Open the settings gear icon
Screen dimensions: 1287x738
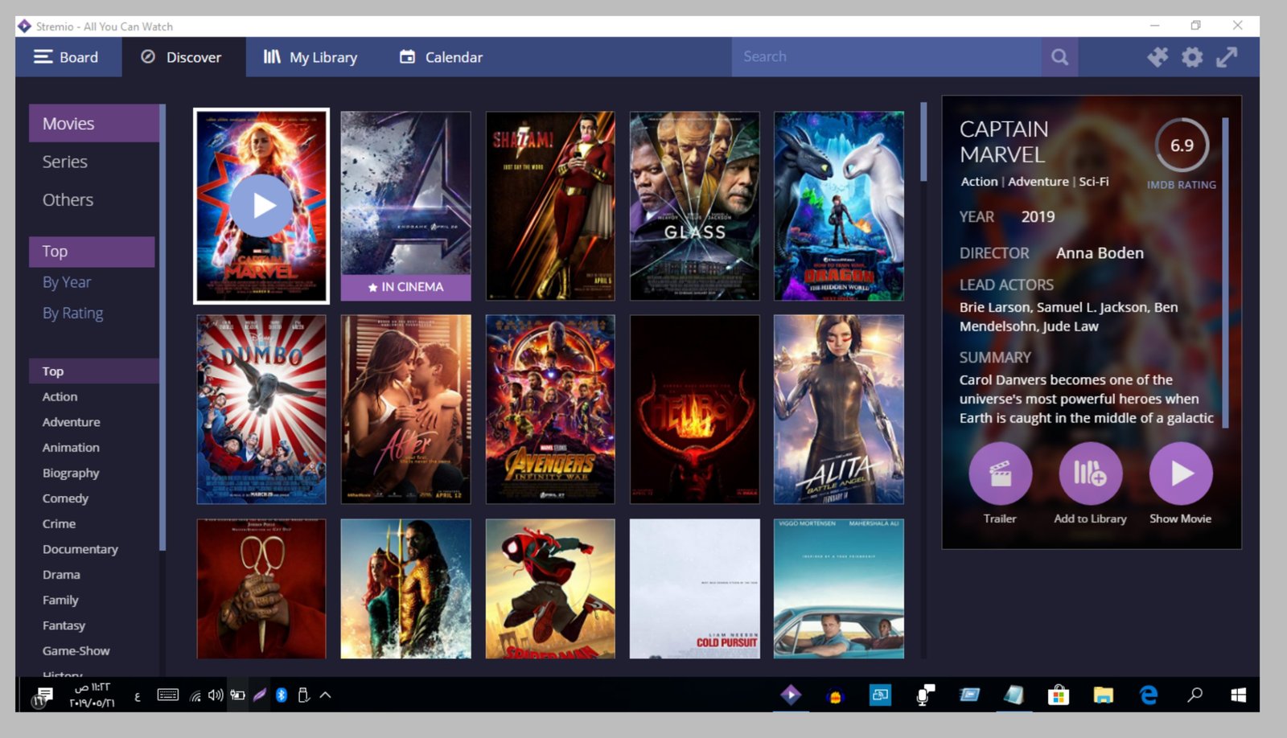(x=1192, y=57)
